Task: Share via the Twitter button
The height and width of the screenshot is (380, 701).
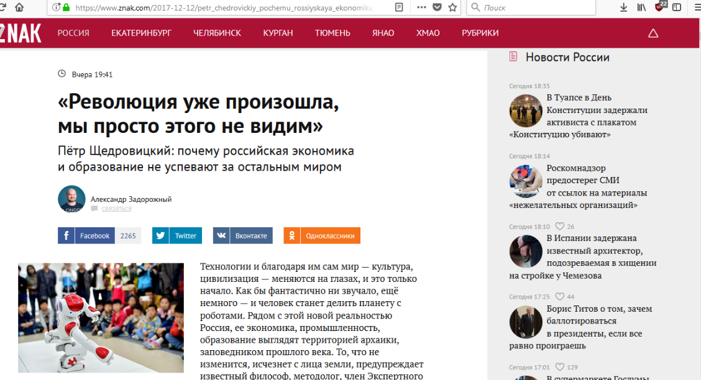Action: pos(177,236)
